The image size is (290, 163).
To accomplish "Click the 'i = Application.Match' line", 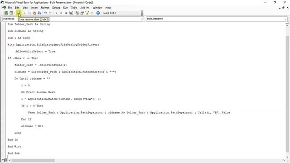I will click(61, 99).
